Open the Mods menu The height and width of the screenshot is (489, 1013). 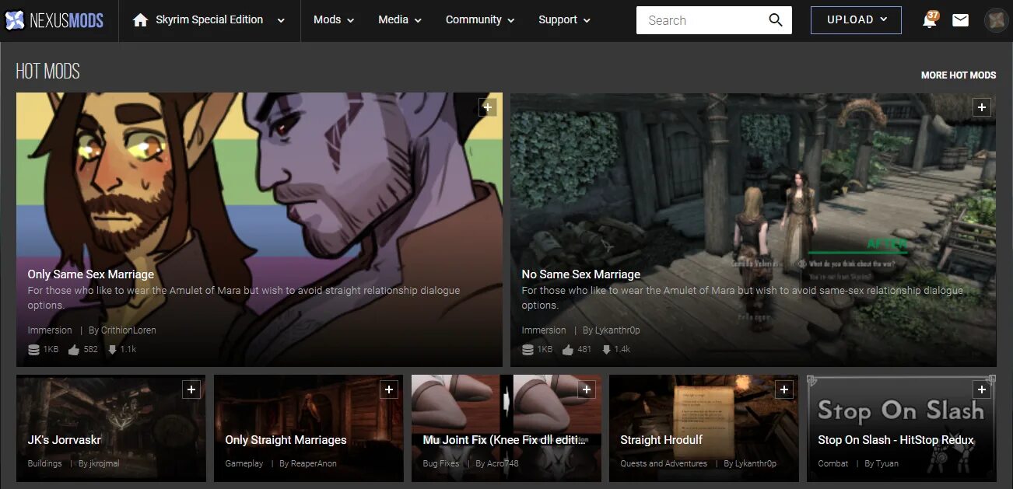[x=334, y=20]
